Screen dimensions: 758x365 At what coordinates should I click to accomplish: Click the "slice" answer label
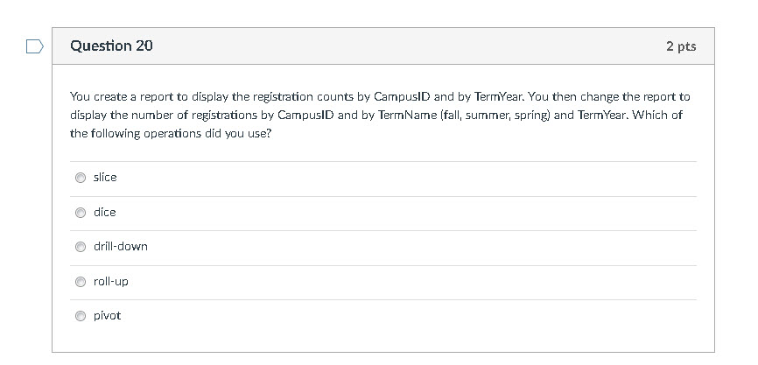(x=105, y=178)
